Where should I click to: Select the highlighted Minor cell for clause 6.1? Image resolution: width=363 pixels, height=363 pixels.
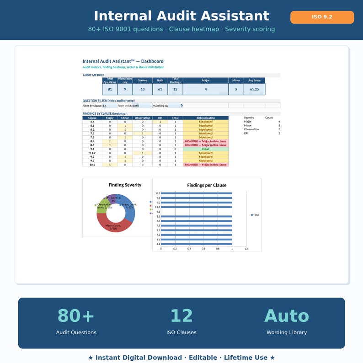[125, 126]
